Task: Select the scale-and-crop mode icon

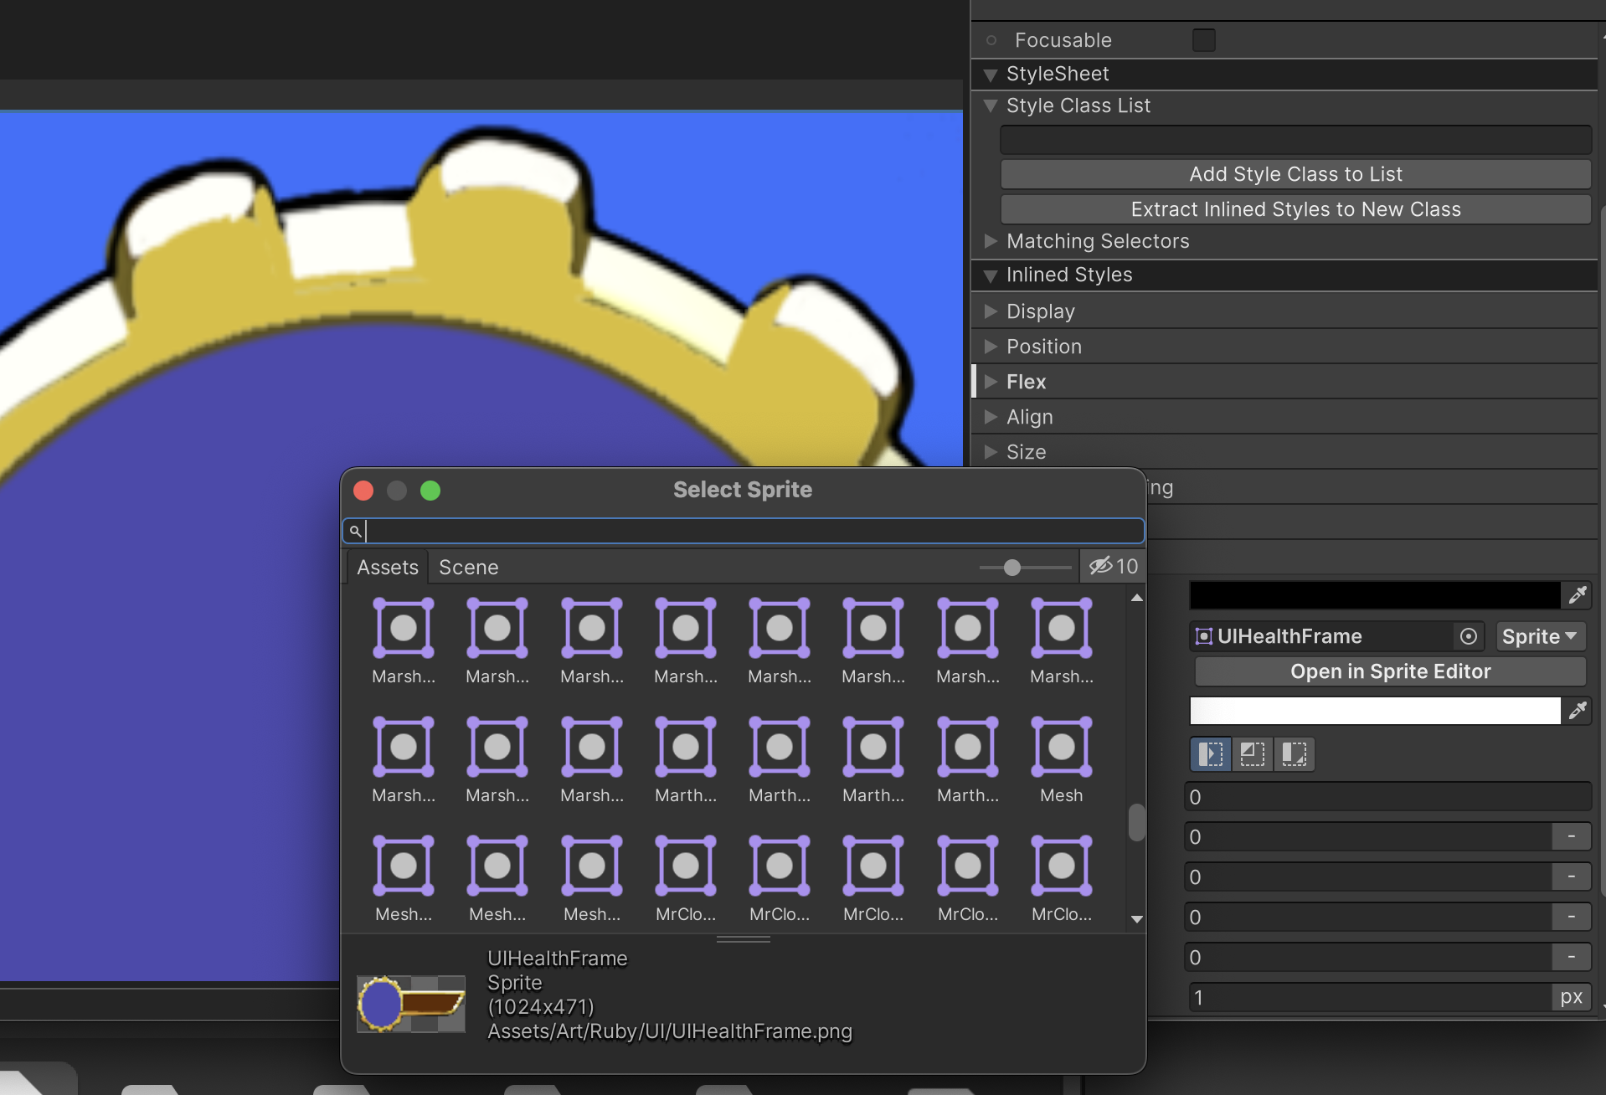Action: (x=1253, y=754)
